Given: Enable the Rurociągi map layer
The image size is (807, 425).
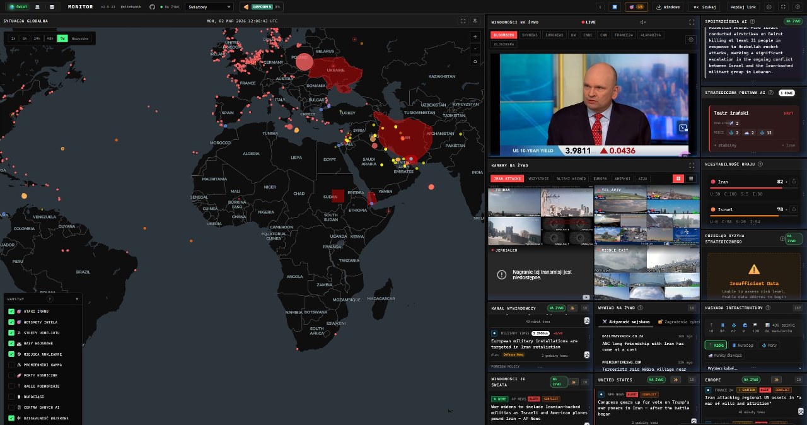Looking at the screenshot, I should click(x=11, y=397).
